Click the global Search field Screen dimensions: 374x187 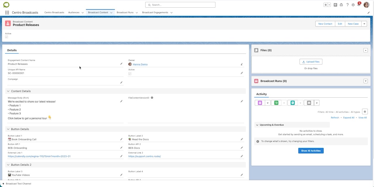(x=180, y=5)
